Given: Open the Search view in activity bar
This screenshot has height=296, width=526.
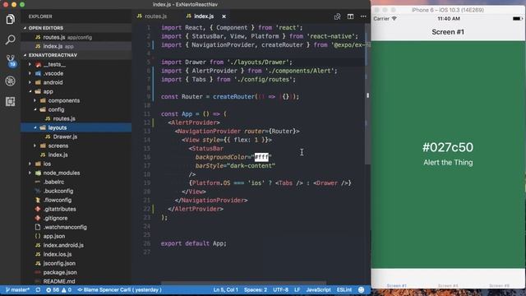Looking at the screenshot, I should click(10, 39).
